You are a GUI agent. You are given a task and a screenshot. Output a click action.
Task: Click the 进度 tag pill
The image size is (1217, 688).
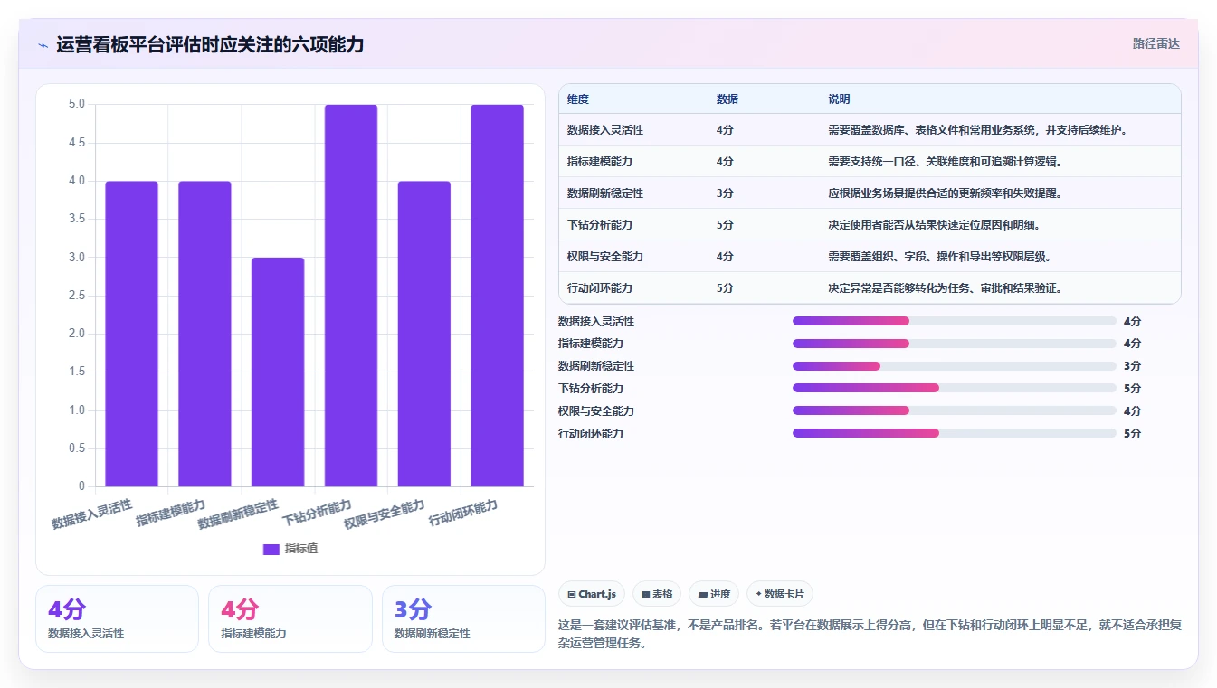tap(714, 594)
